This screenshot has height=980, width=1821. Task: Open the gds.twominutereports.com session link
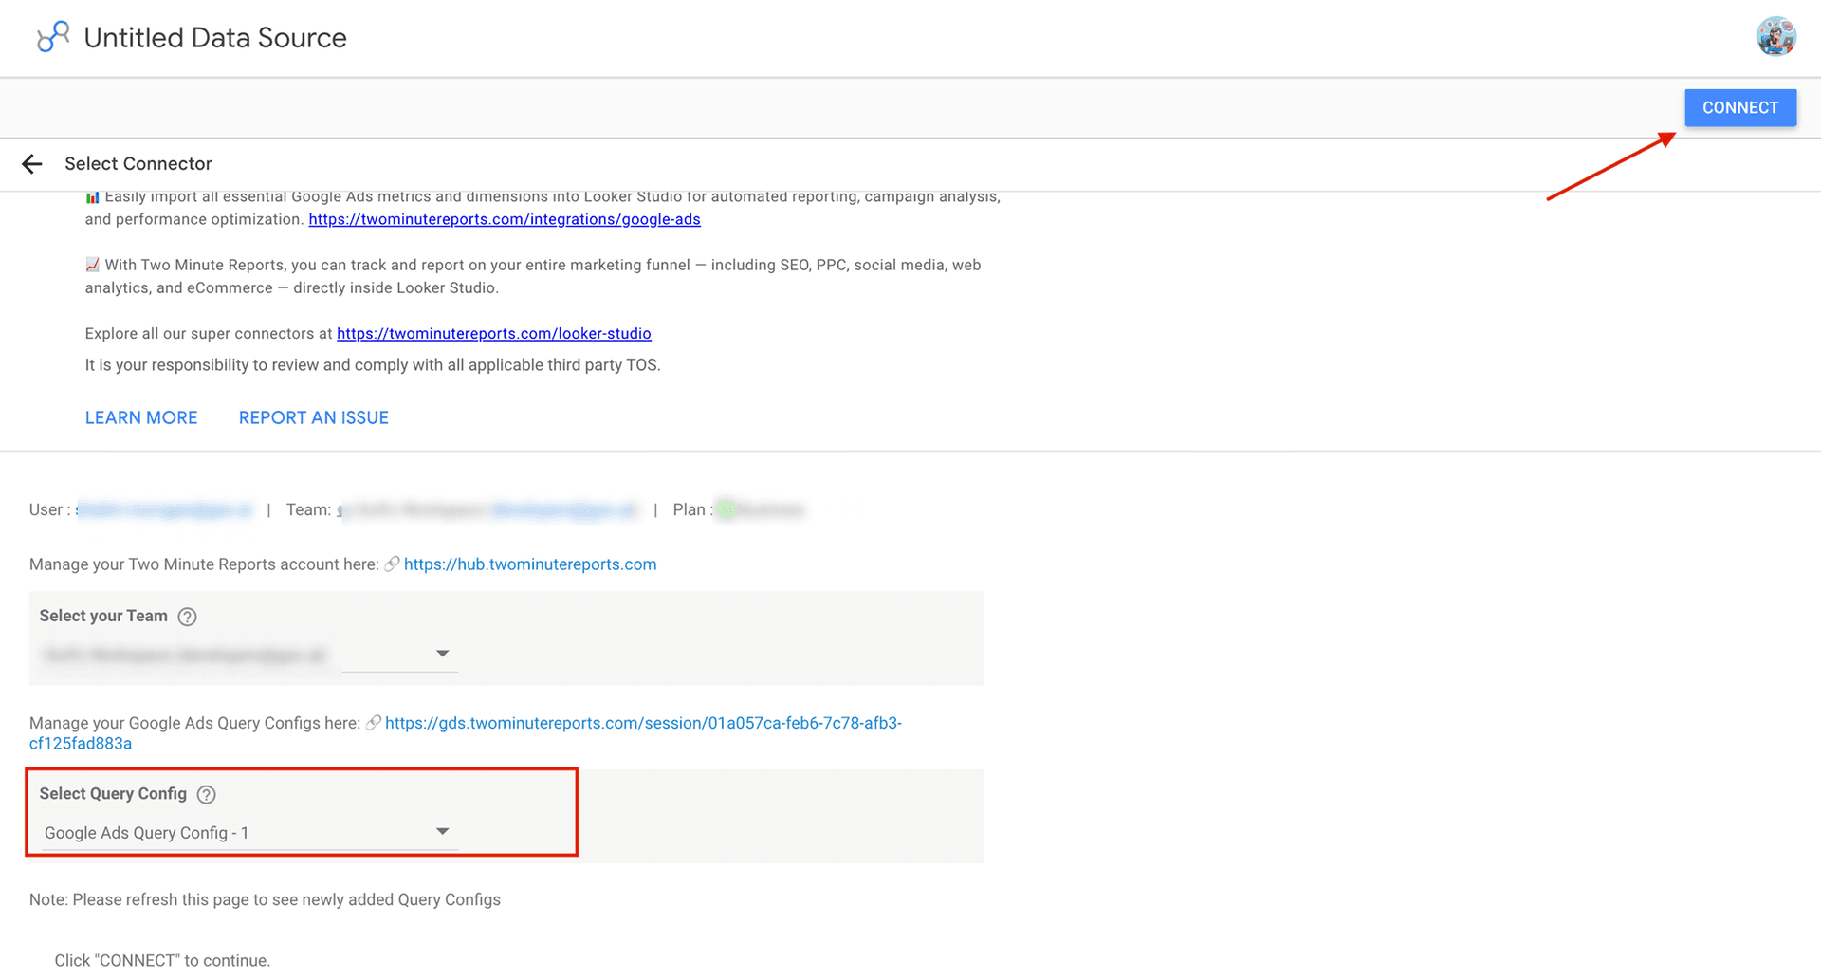coord(466,733)
